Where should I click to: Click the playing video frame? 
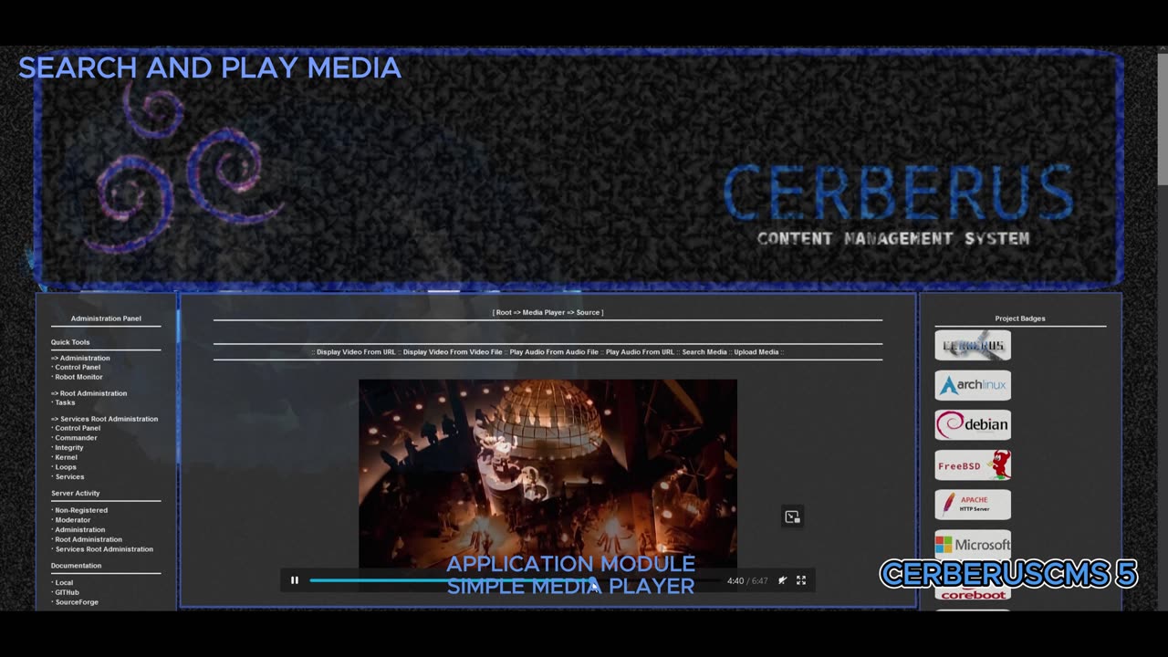pyautogui.click(x=547, y=474)
